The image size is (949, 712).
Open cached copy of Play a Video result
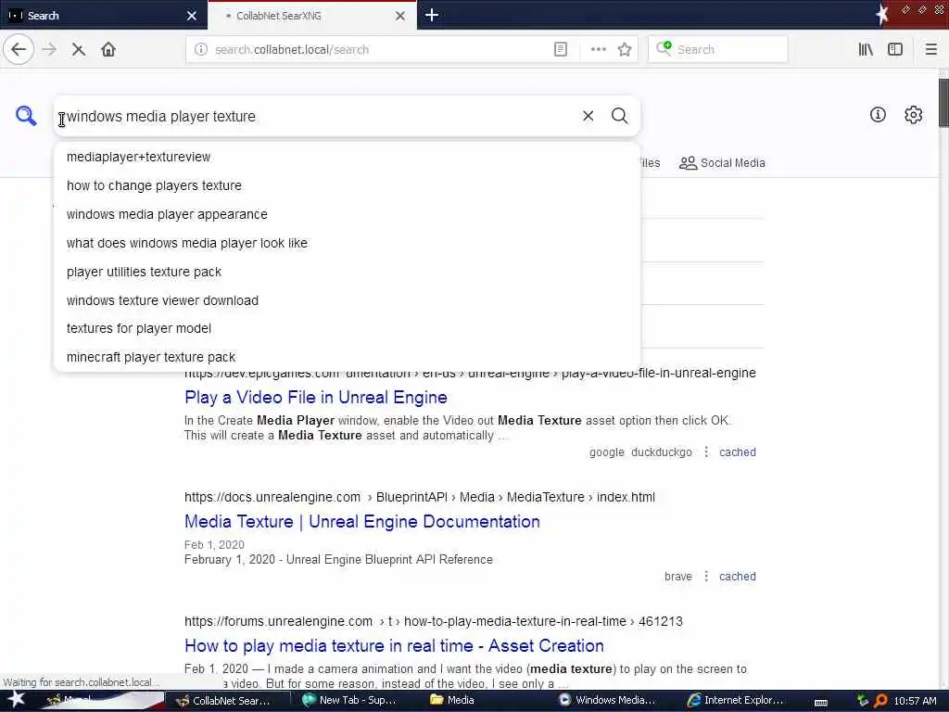pyautogui.click(x=737, y=452)
